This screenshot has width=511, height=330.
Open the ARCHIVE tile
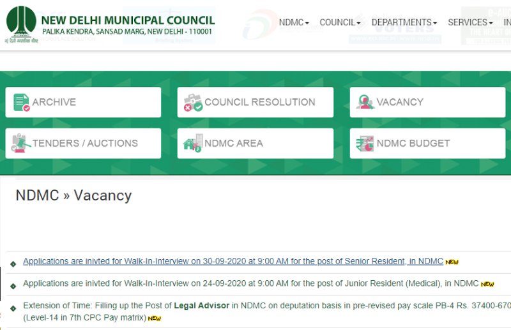click(83, 102)
